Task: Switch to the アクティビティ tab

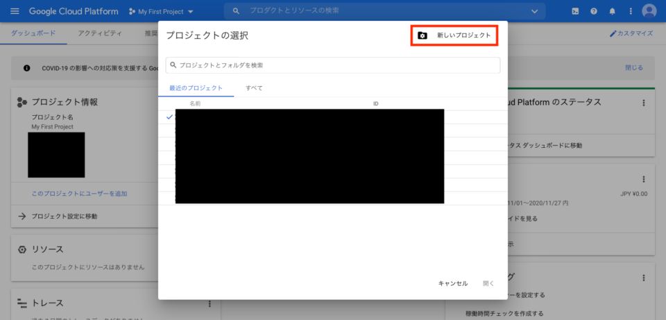Action: tap(100, 33)
